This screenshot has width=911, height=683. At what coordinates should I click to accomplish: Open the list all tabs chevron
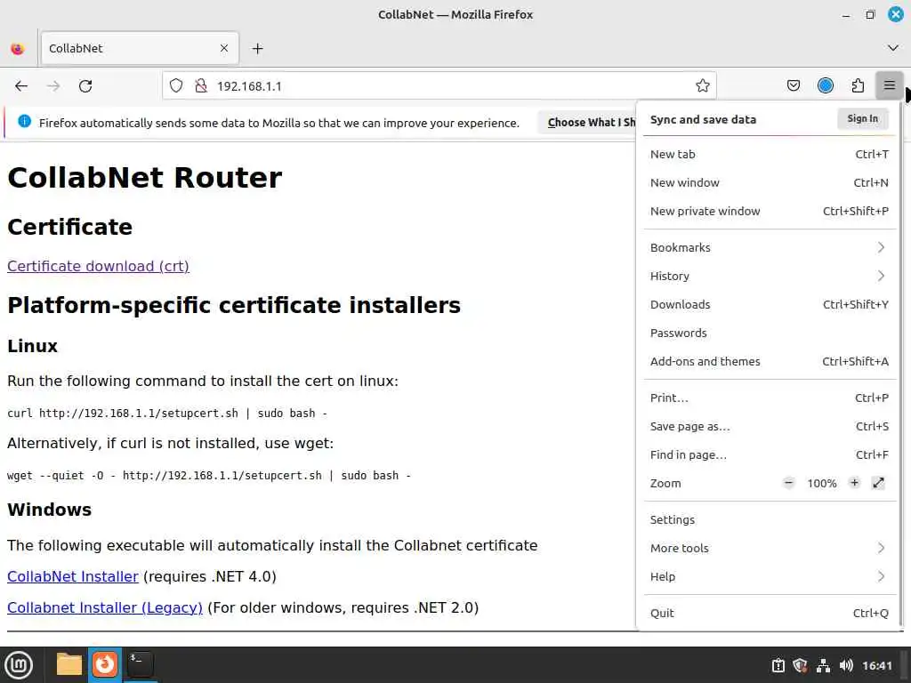893,48
